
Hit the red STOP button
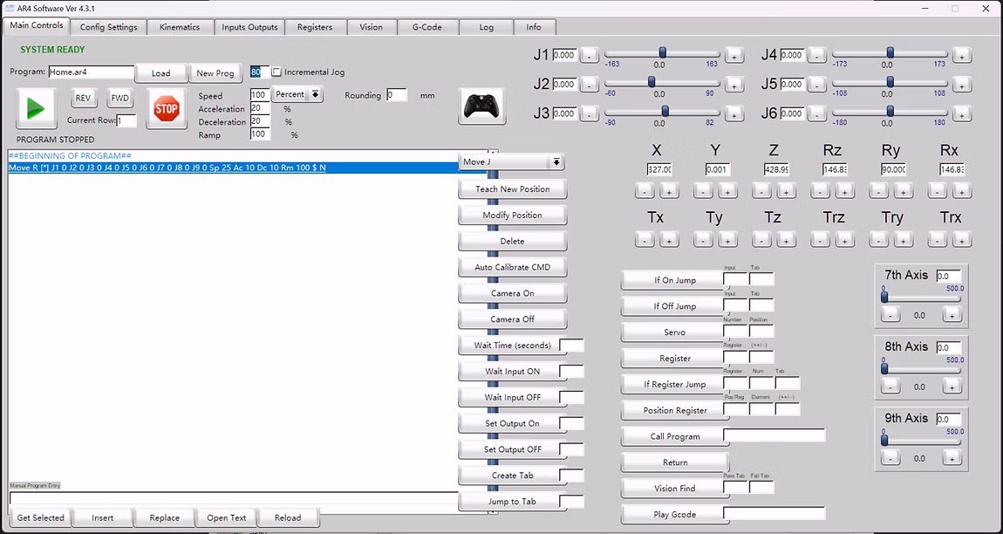pos(167,108)
